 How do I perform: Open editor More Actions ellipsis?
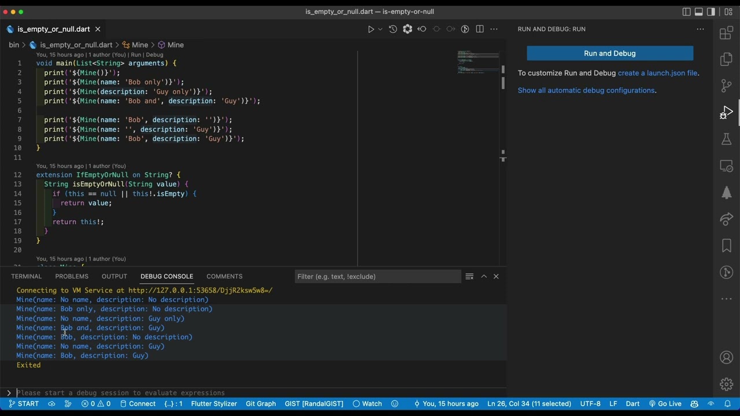click(494, 29)
